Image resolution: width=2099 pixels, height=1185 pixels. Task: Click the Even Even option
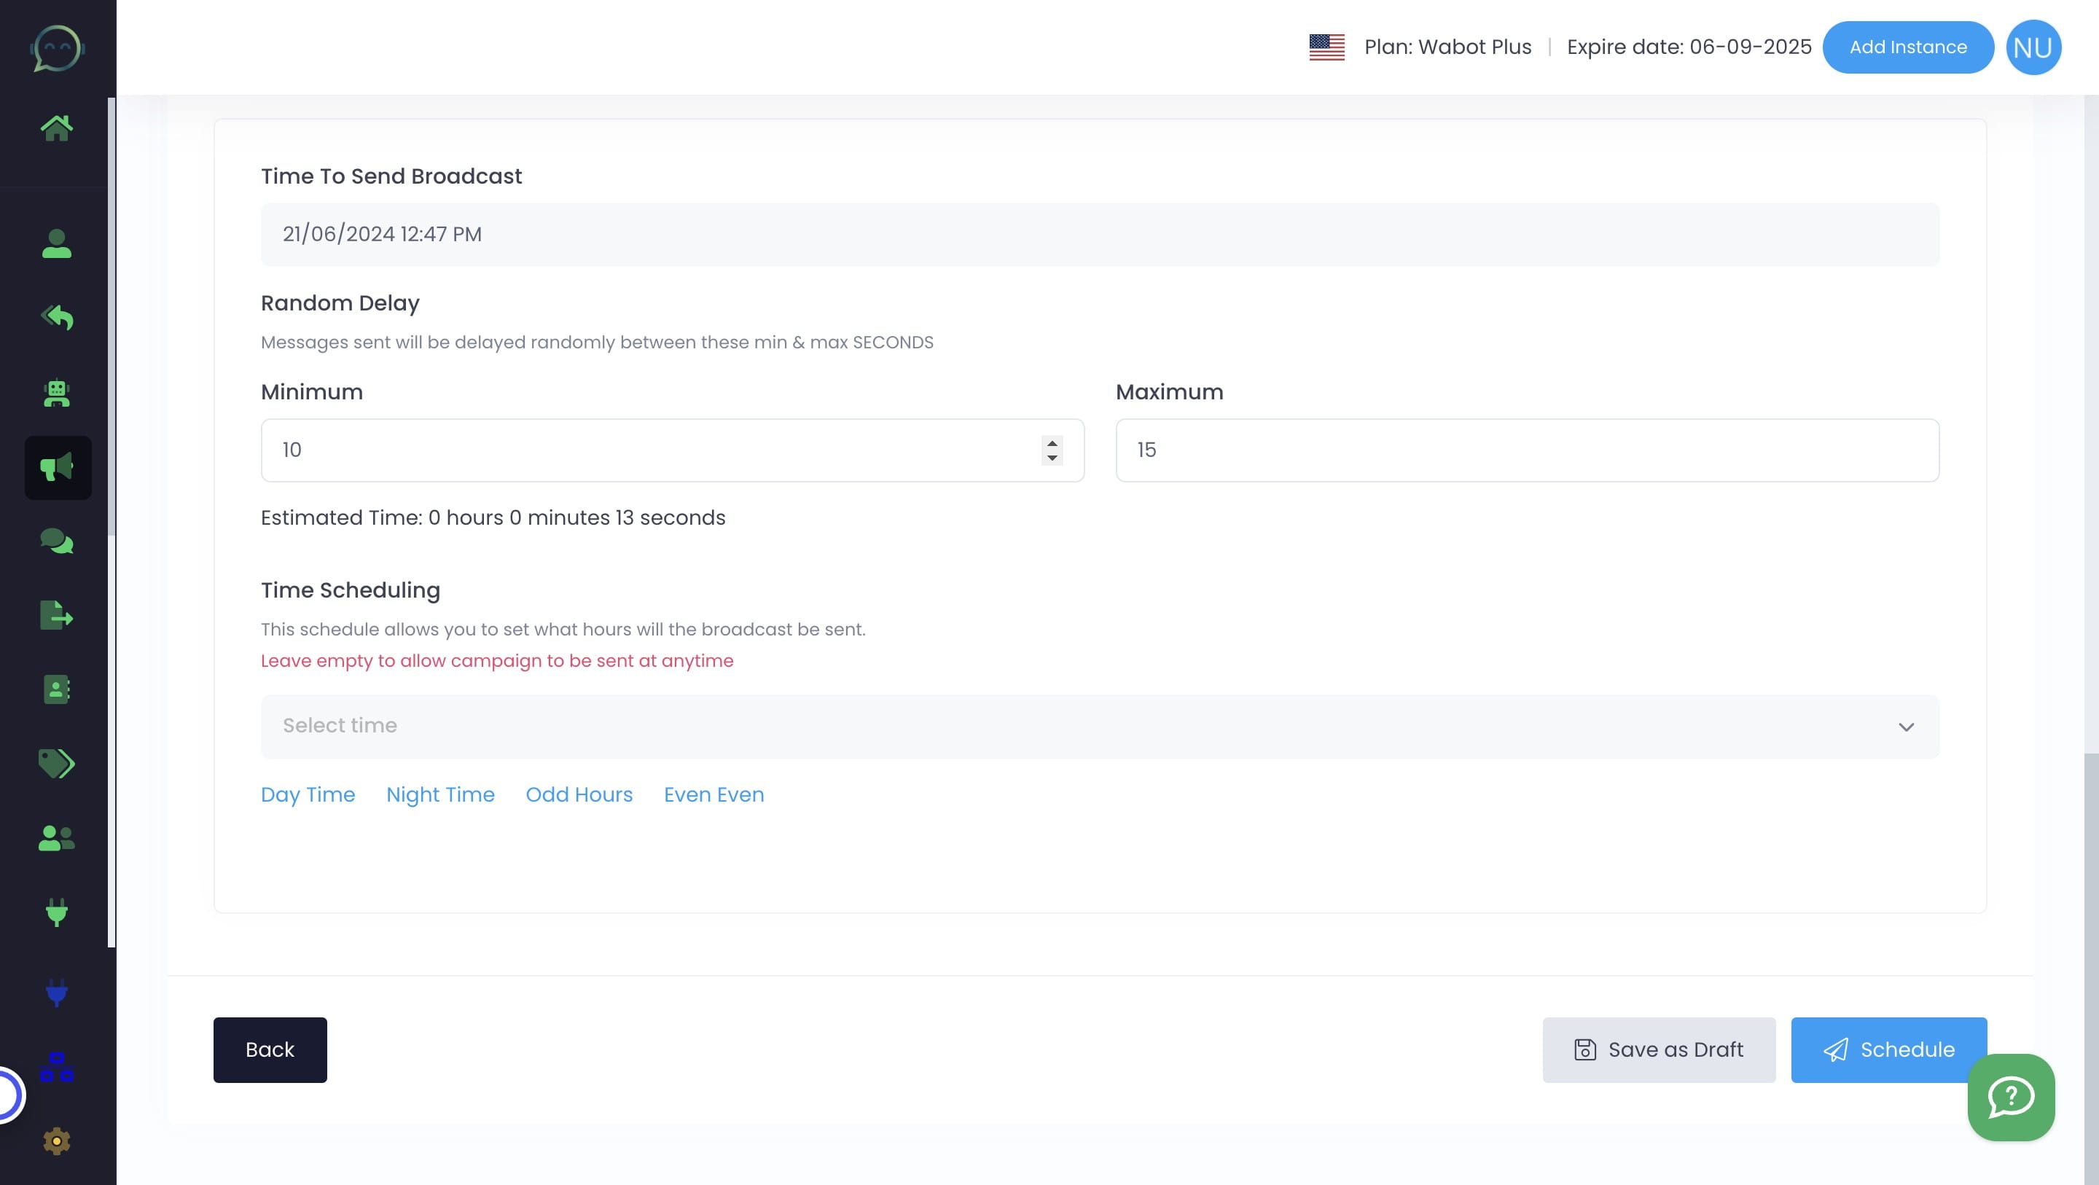tap(714, 794)
